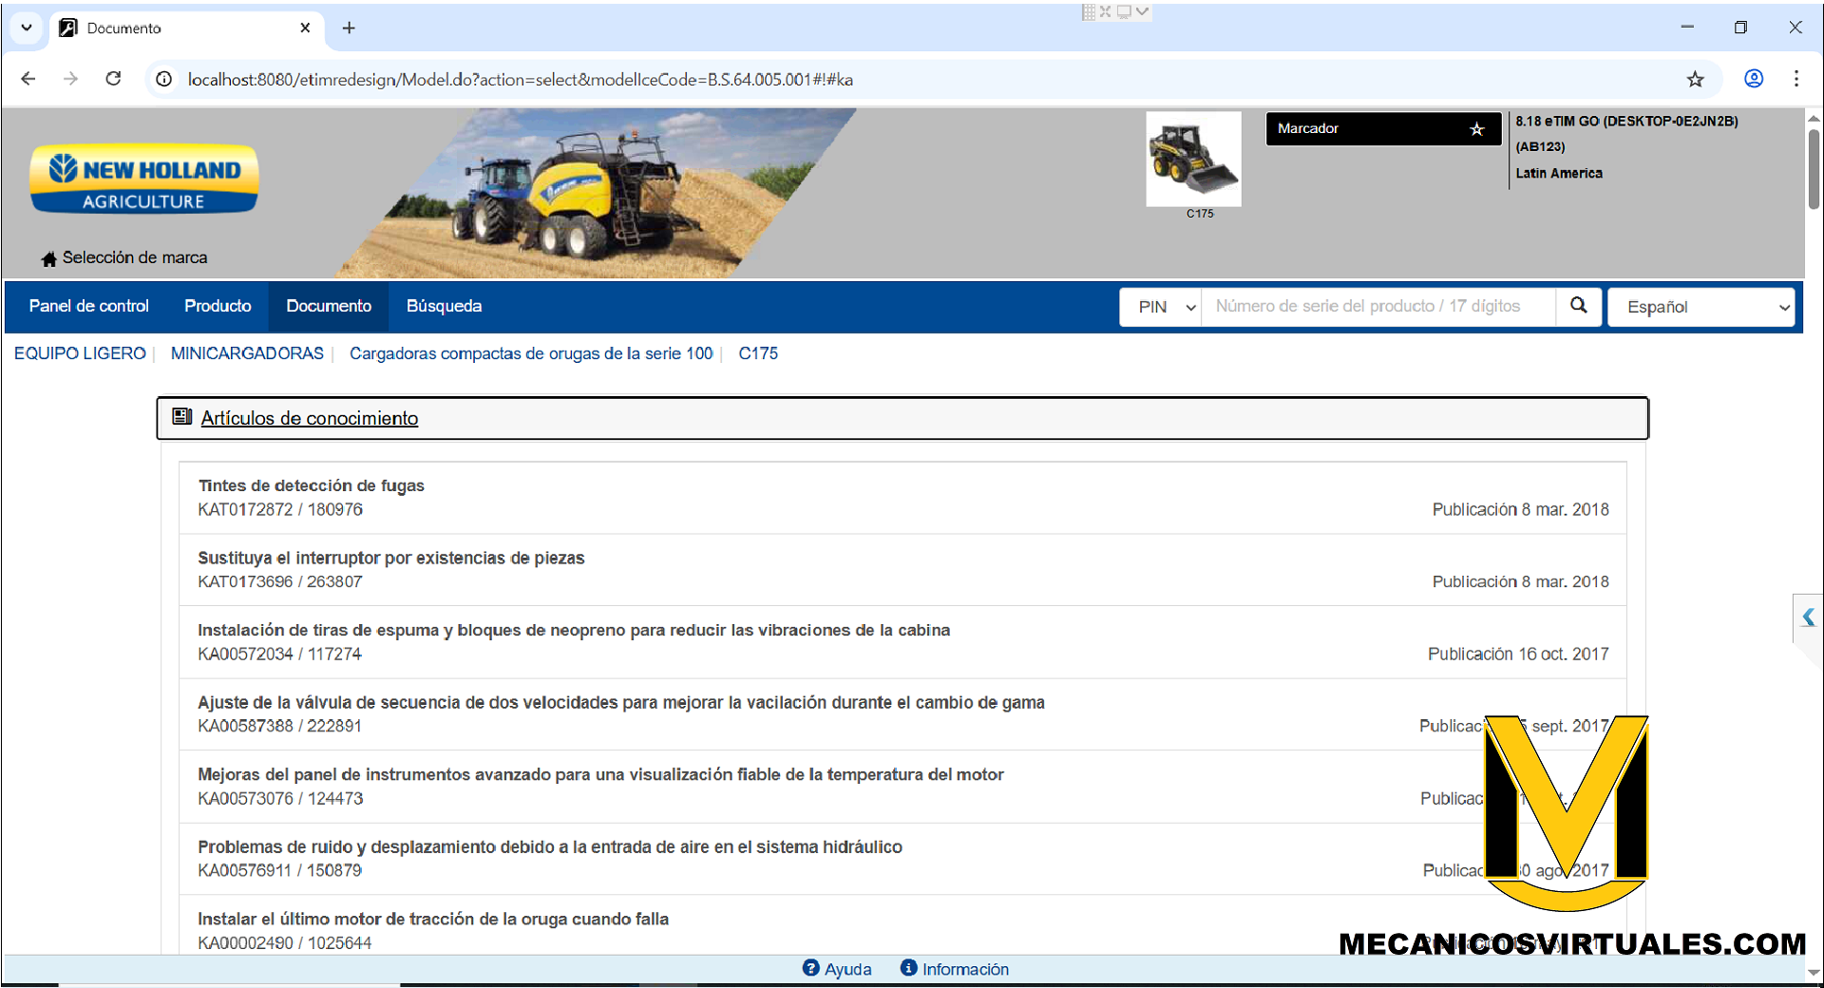
Task: Open Cargadoras compactas de orugas breadcrumb
Action: click(531, 353)
